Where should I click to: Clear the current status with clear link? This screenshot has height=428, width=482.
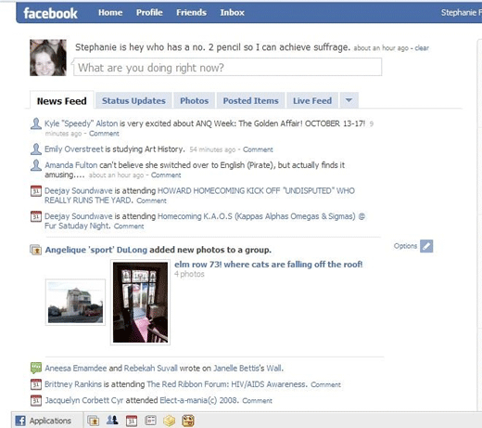click(422, 48)
